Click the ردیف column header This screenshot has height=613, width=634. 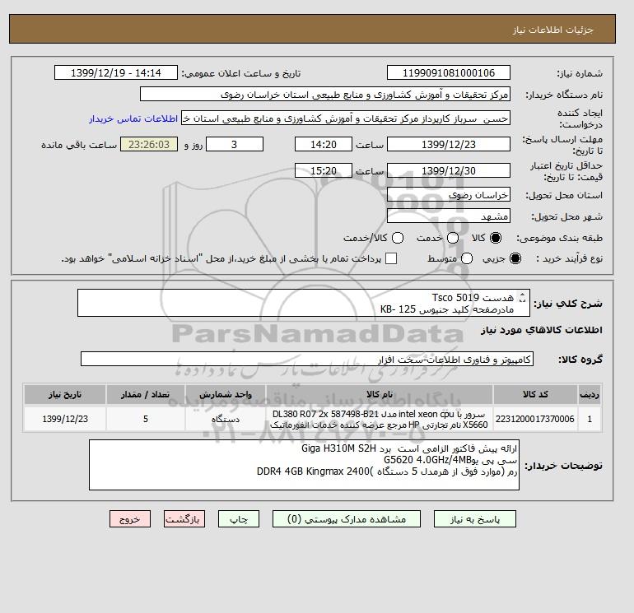pyautogui.click(x=590, y=394)
